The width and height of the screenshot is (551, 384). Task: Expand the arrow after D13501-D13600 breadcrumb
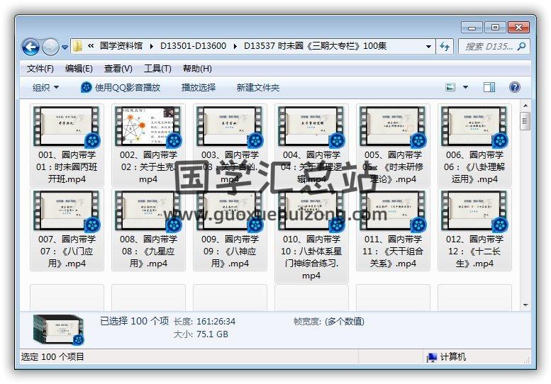[x=235, y=46]
